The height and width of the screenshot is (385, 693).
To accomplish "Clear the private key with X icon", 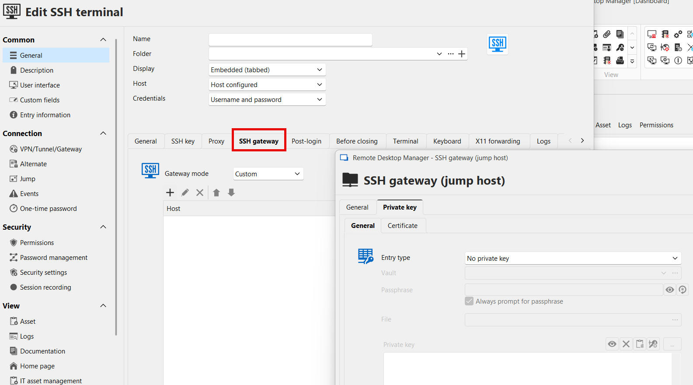I will [626, 344].
